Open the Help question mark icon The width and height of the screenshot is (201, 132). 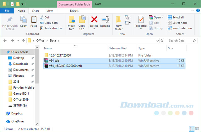(198, 10)
